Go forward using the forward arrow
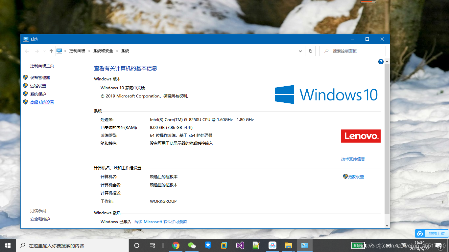This screenshot has width=449, height=252. 37,51
